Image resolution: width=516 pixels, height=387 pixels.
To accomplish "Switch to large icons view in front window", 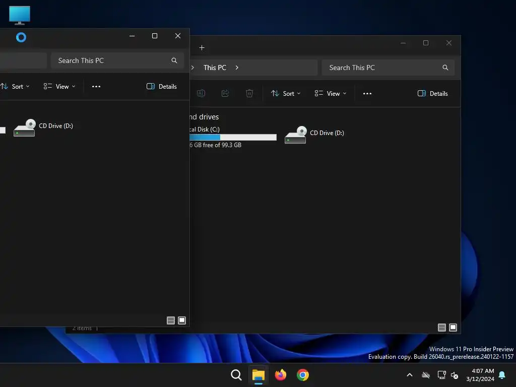I will tap(182, 320).
